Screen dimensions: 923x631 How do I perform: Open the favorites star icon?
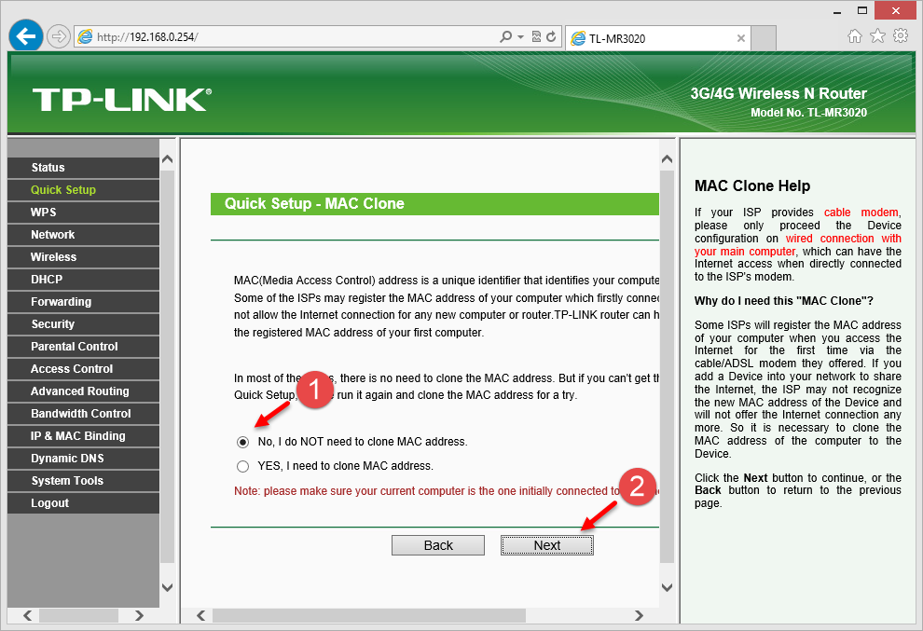tap(877, 36)
